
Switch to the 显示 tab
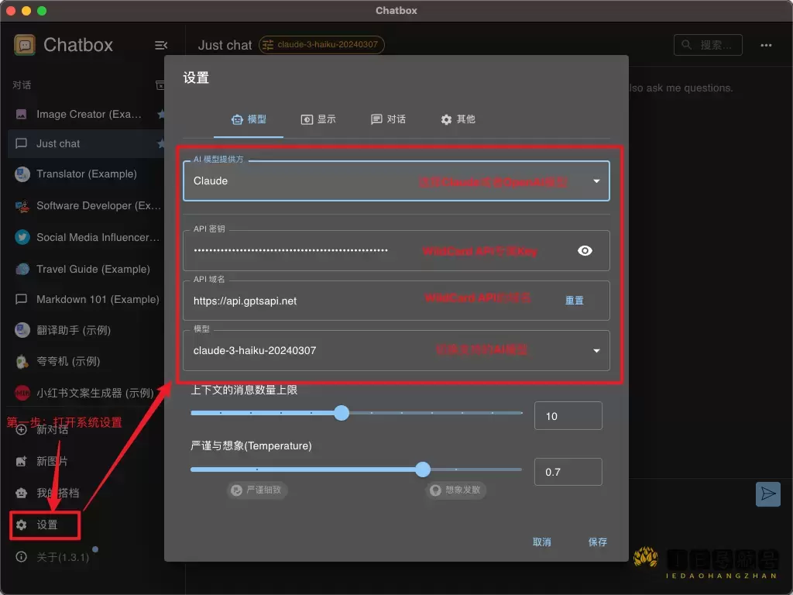318,120
